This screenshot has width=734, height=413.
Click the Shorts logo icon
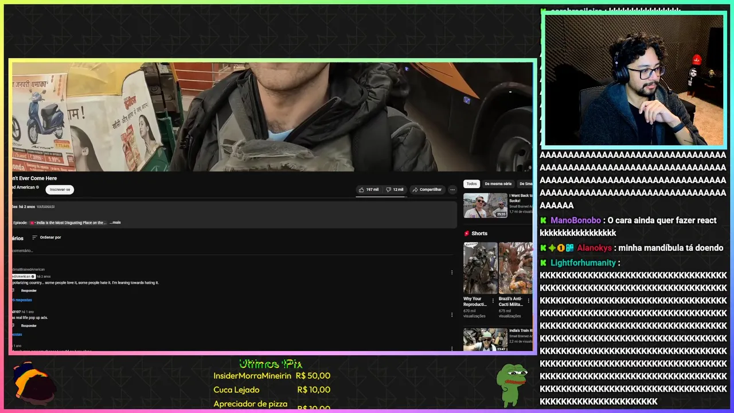[467, 233]
